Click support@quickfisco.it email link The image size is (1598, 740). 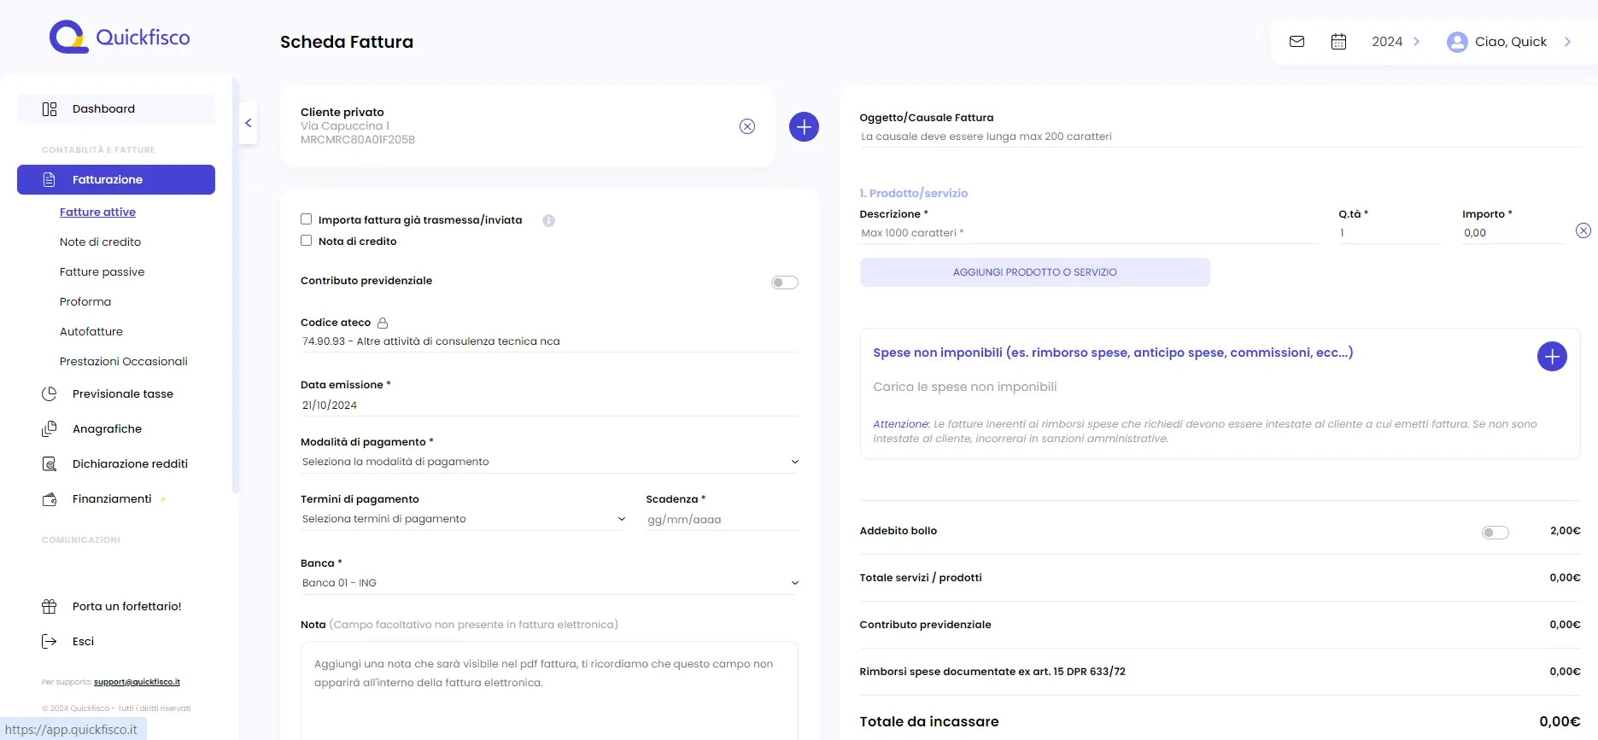[137, 682]
